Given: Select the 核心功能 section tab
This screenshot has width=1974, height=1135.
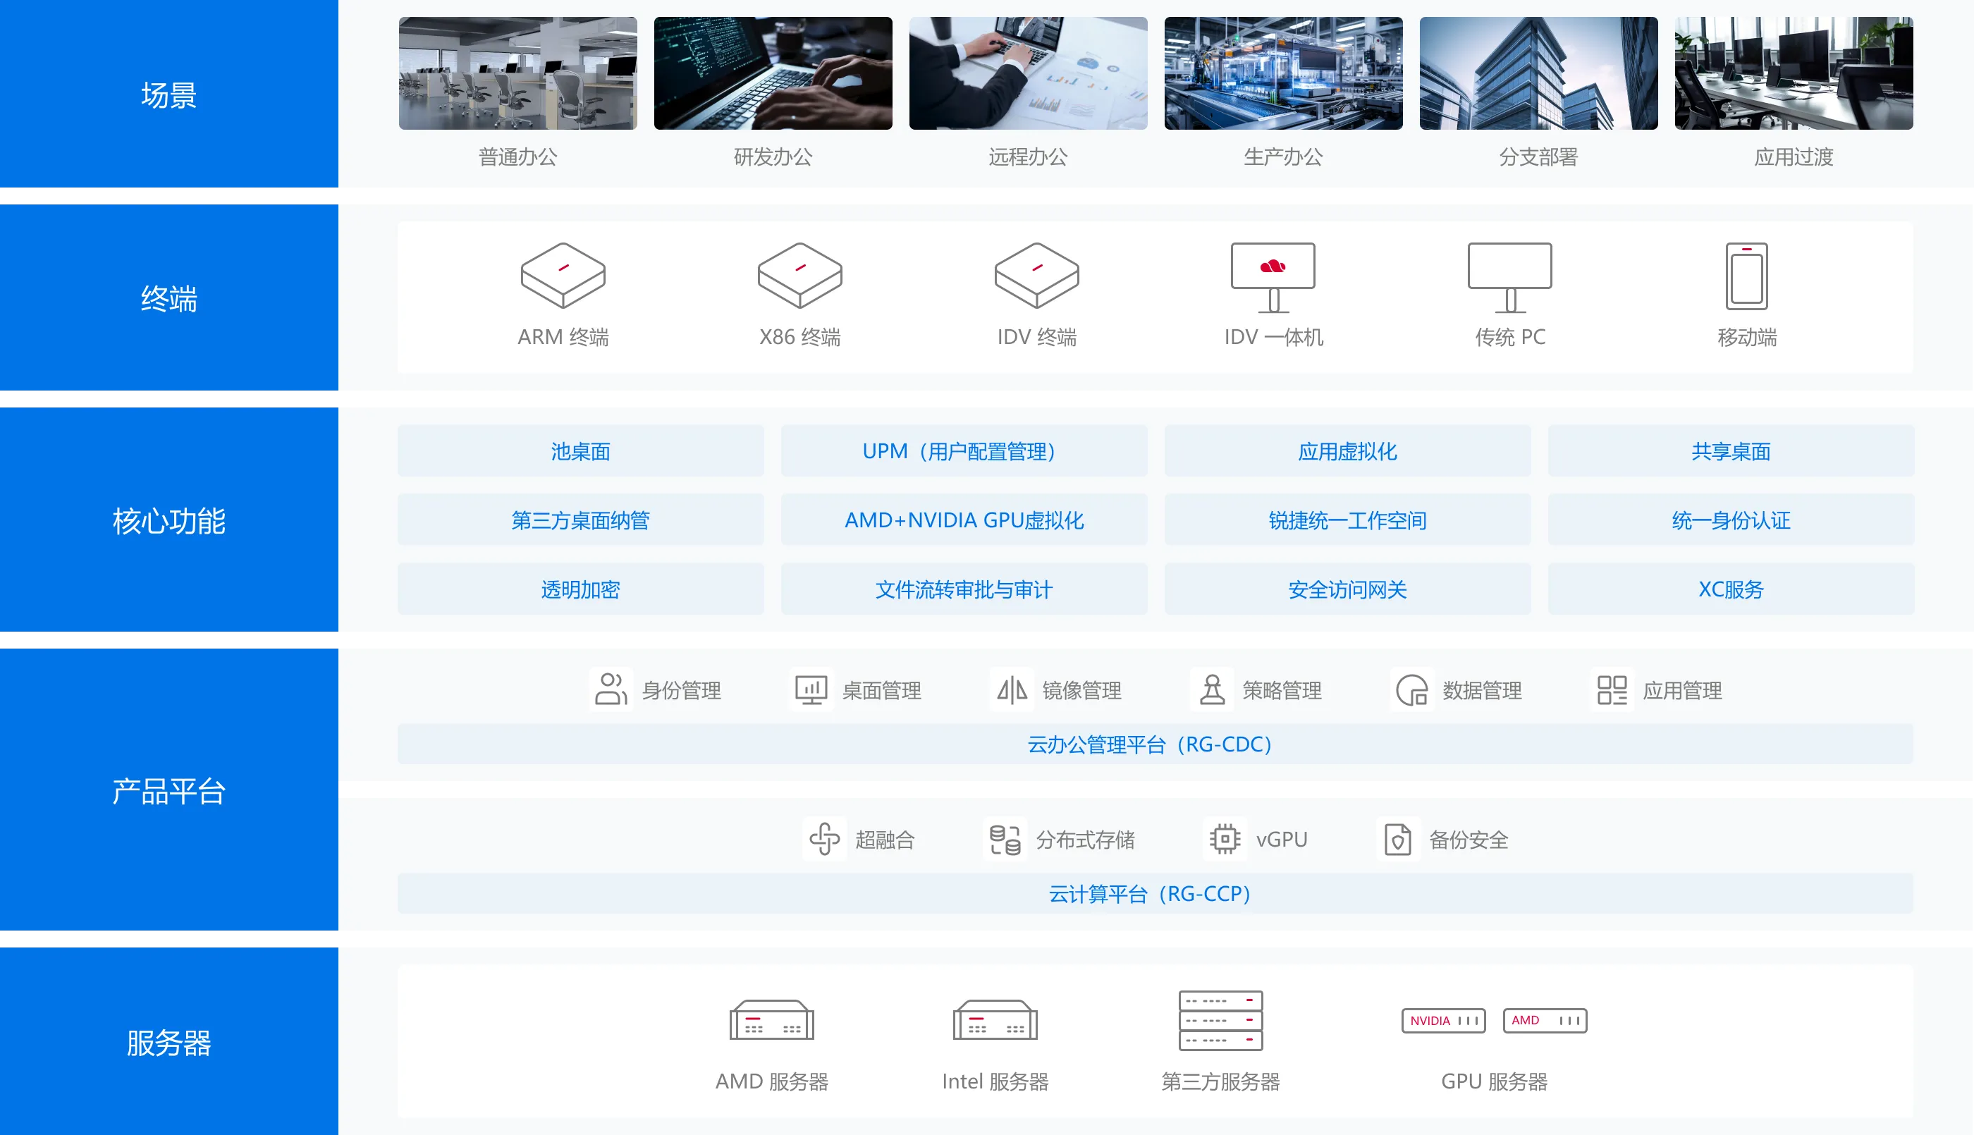Looking at the screenshot, I should tap(168, 520).
